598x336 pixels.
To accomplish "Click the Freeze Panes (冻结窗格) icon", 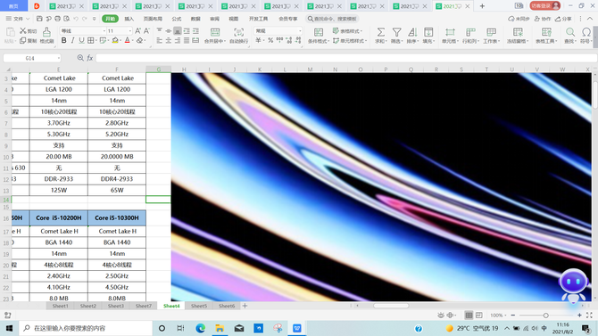I will 518,32.
